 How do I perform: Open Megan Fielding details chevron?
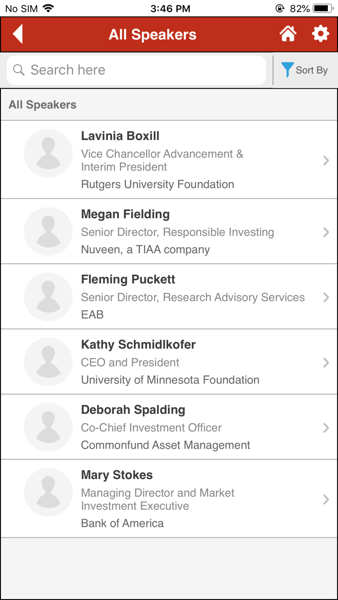(x=326, y=232)
